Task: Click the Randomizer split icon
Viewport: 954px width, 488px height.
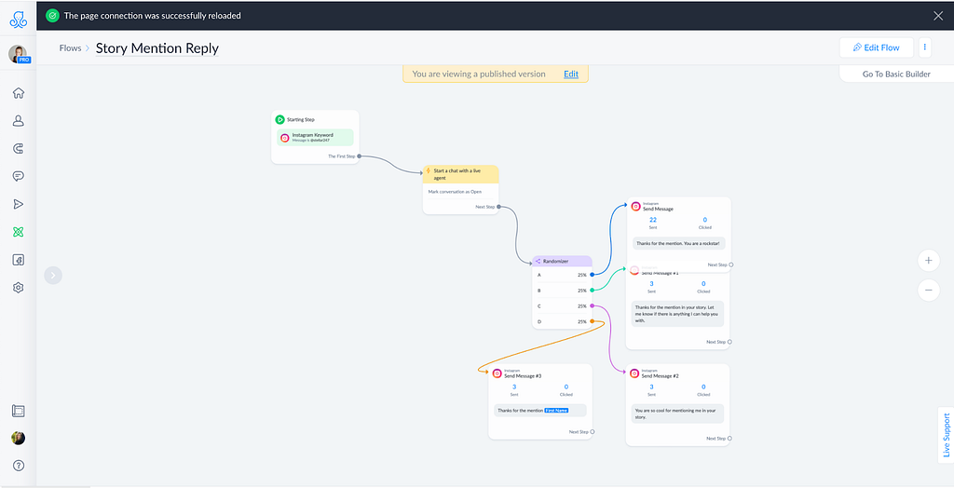Action: 538,261
